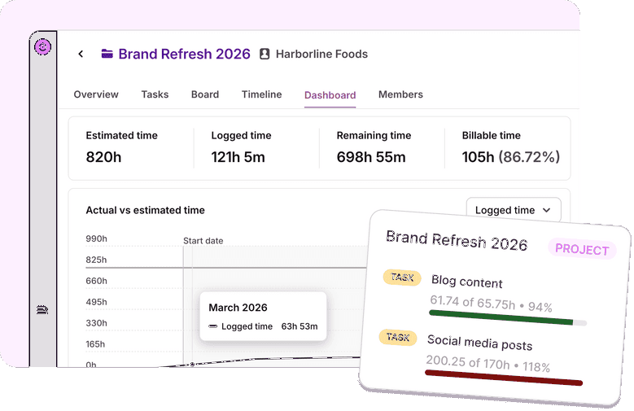634x411 pixels.
Task: Open the Logged time dropdown
Action: [514, 210]
